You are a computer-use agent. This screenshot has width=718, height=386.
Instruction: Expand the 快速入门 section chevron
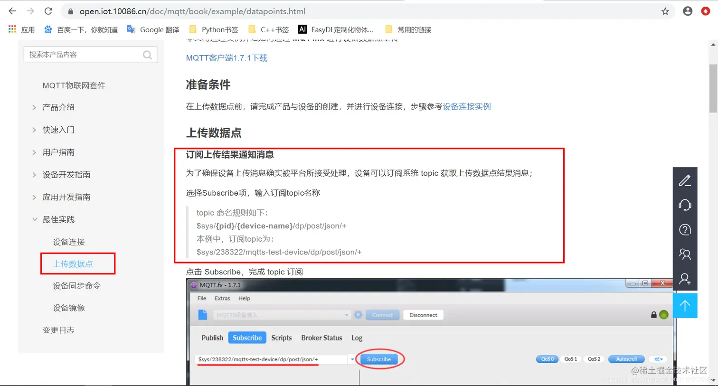tap(34, 130)
